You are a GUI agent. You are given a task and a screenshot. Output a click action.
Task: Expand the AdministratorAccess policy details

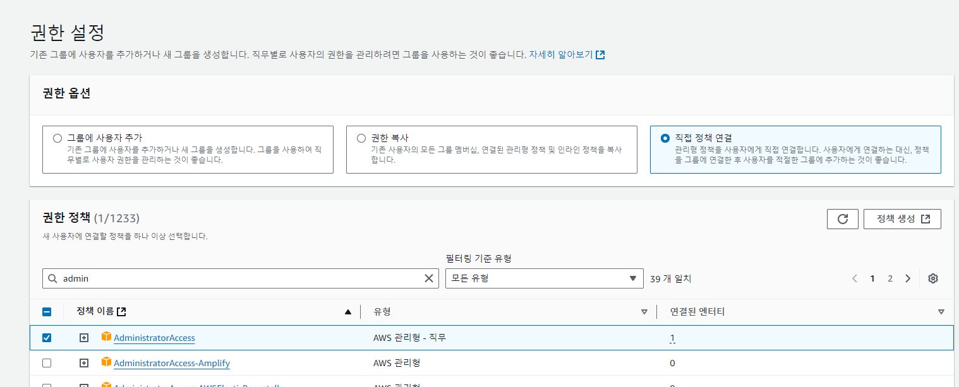pyautogui.click(x=83, y=338)
